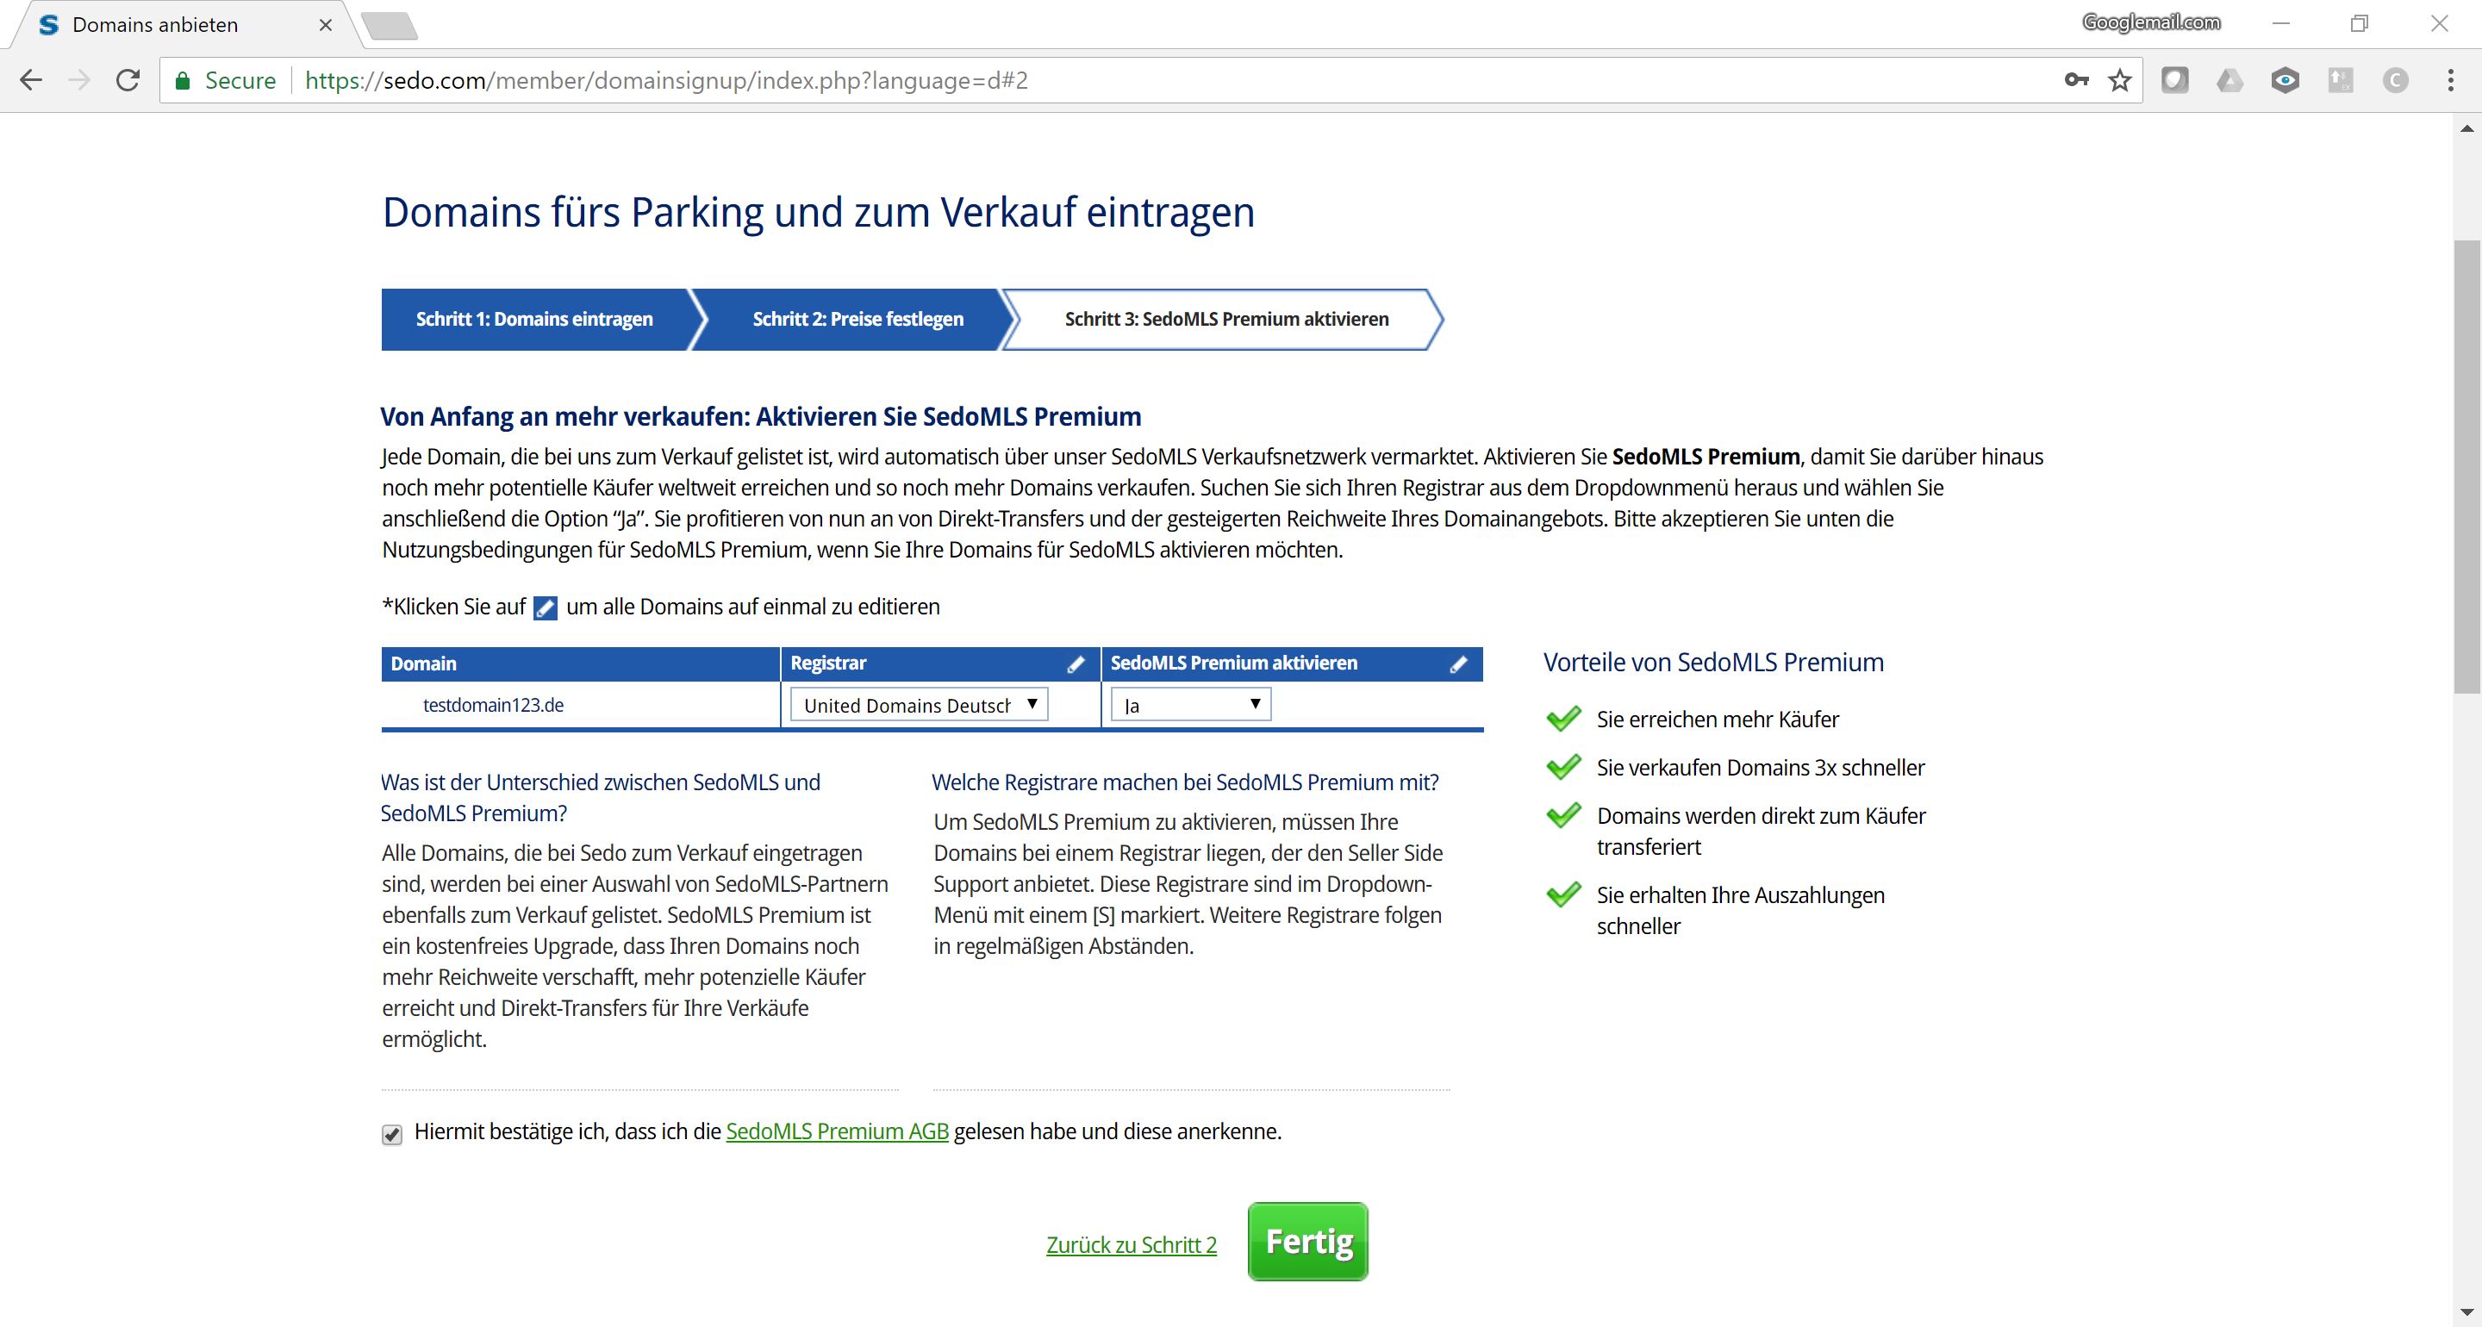Click the saved password key icon

(x=2076, y=80)
